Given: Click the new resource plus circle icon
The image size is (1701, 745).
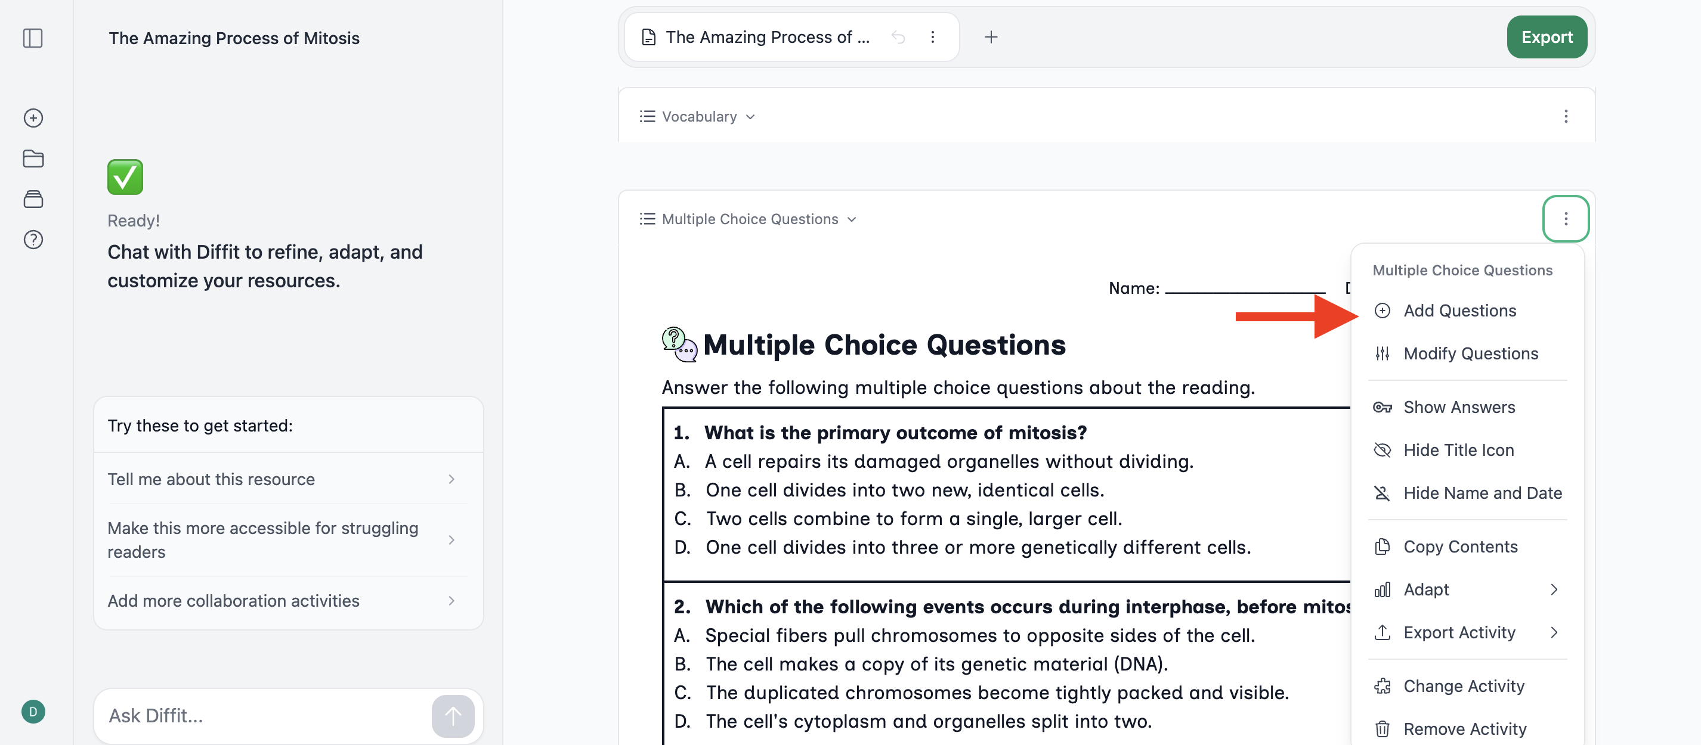Looking at the screenshot, I should point(33,118).
